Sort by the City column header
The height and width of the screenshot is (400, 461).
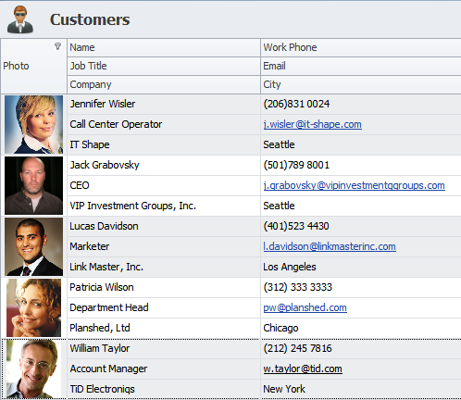361,84
